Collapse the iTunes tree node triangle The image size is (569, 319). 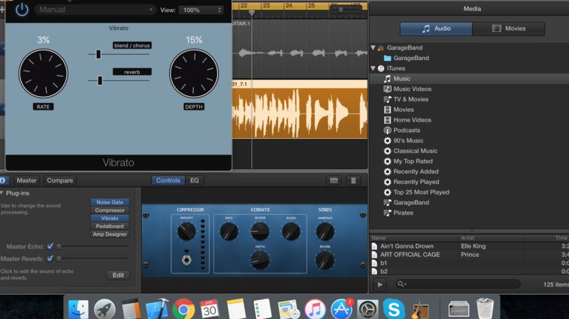[x=373, y=68]
